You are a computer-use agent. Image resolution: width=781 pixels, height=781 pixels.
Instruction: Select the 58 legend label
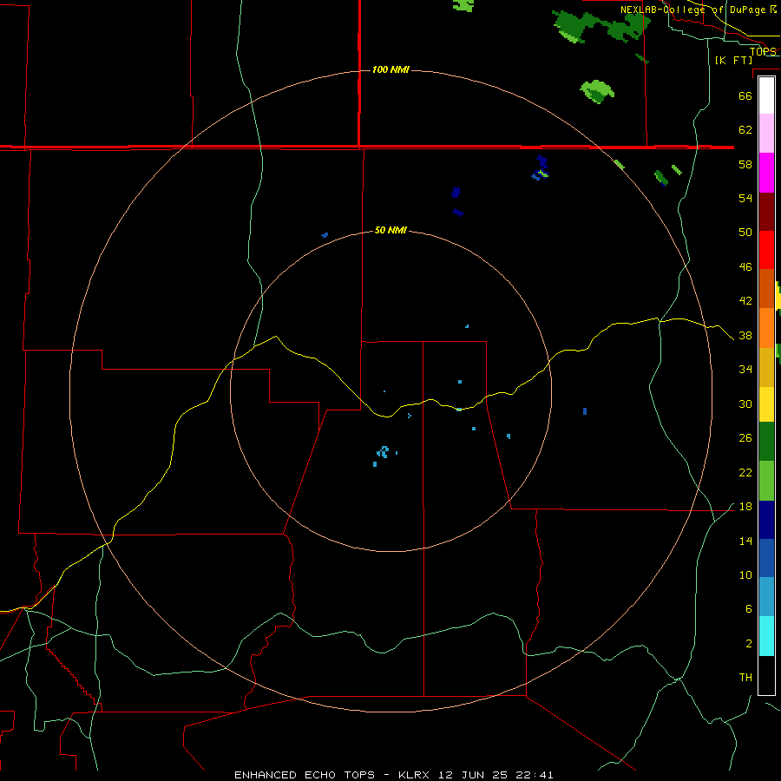745,164
